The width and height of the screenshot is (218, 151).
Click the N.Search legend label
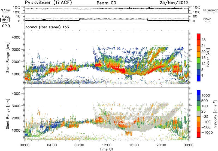(210, 10)
